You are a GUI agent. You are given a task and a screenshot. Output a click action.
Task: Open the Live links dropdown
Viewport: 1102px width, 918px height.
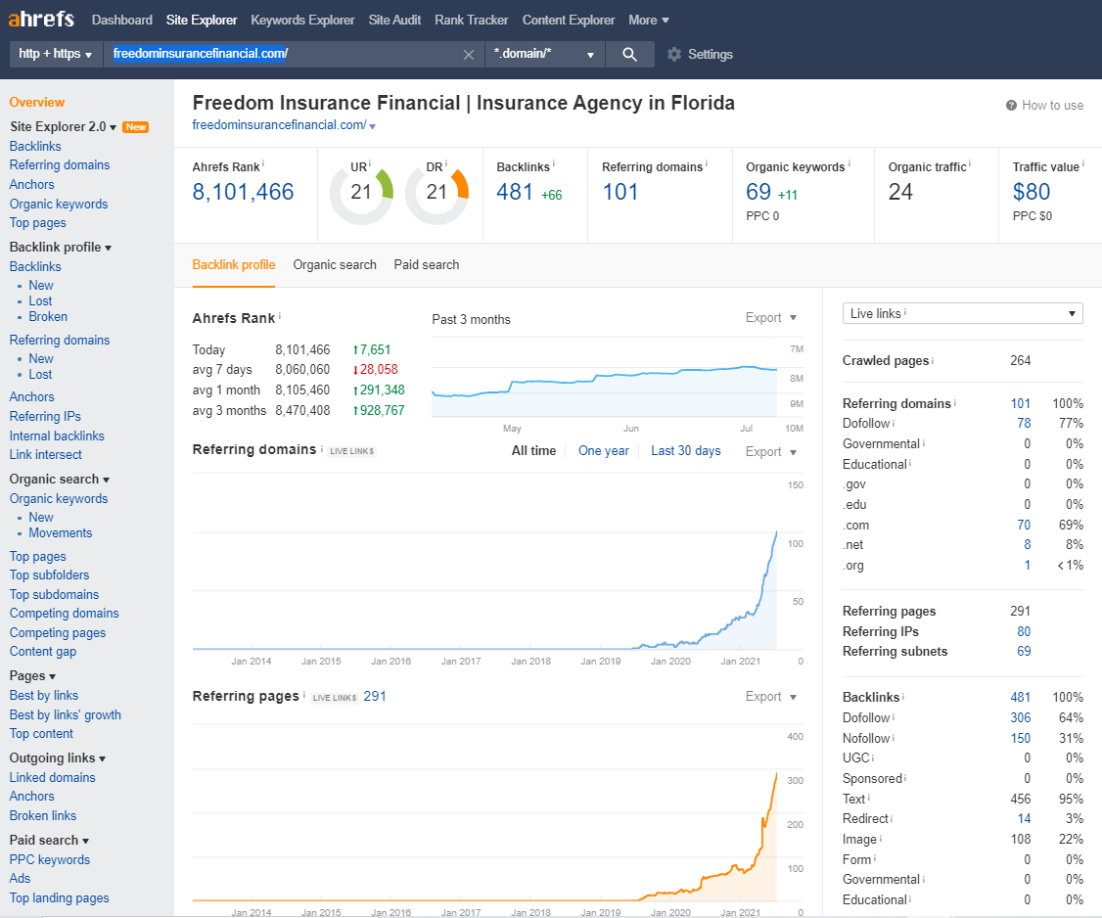[962, 313]
